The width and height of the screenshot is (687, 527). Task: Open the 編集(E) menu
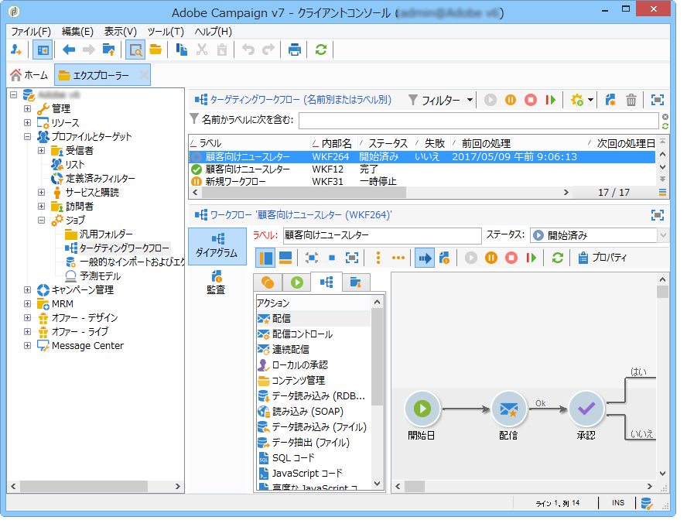[x=78, y=32]
